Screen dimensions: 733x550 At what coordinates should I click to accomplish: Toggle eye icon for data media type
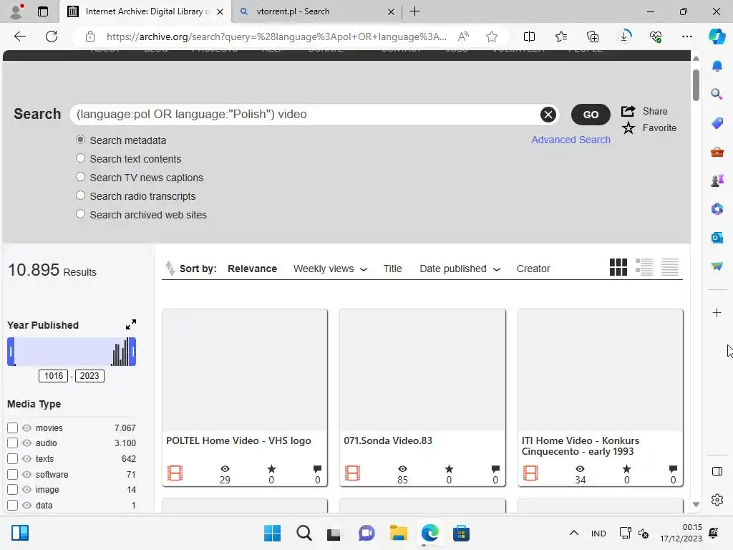pos(26,505)
